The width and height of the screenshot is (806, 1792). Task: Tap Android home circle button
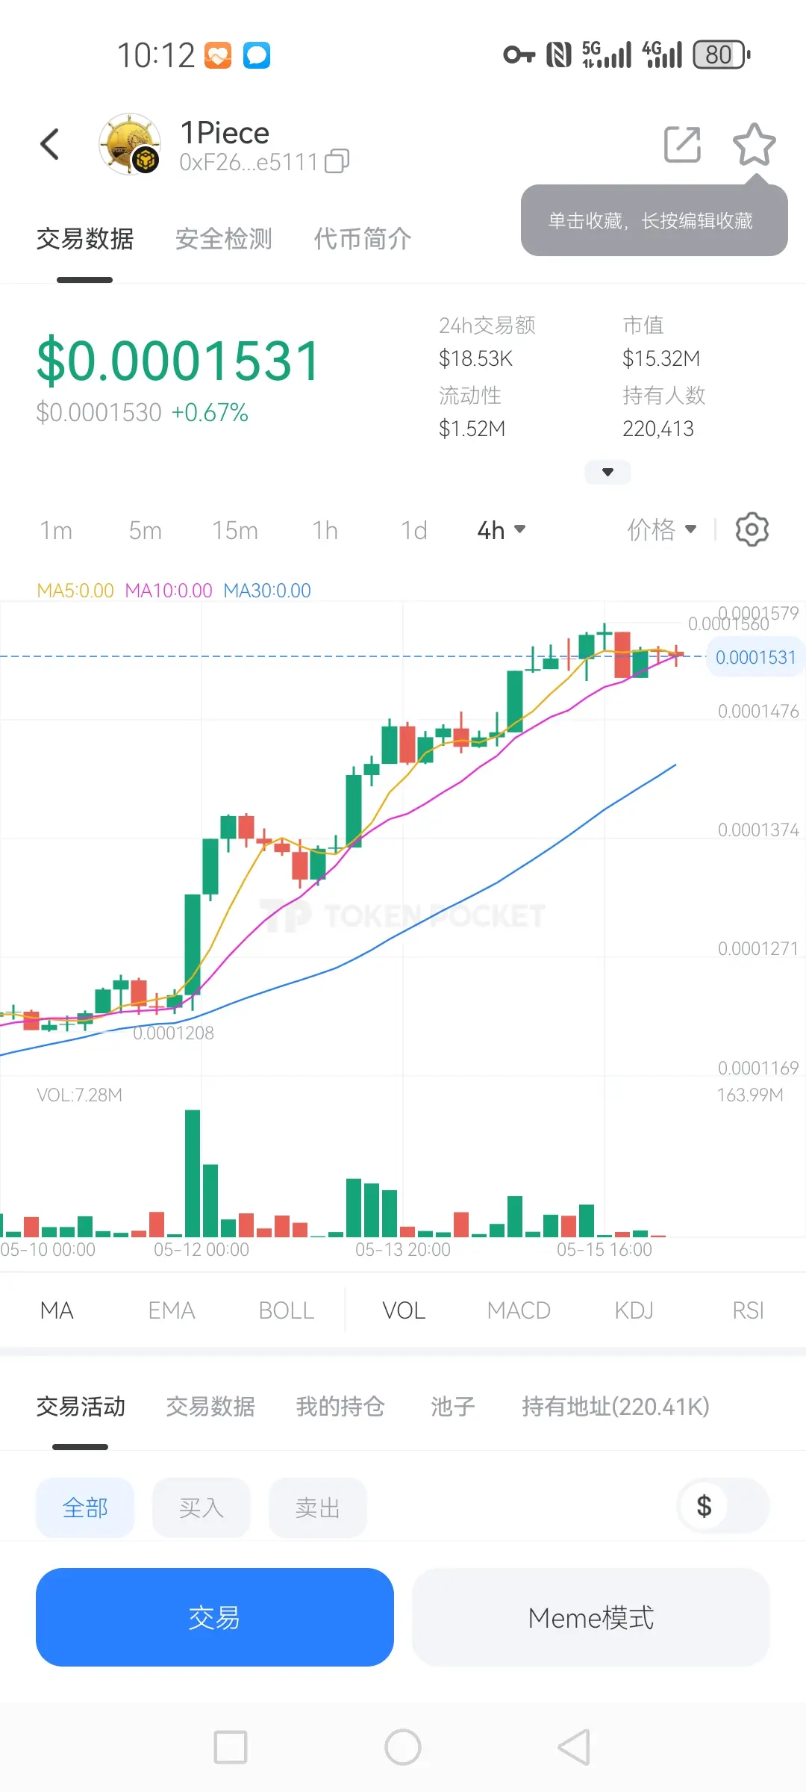click(403, 1747)
